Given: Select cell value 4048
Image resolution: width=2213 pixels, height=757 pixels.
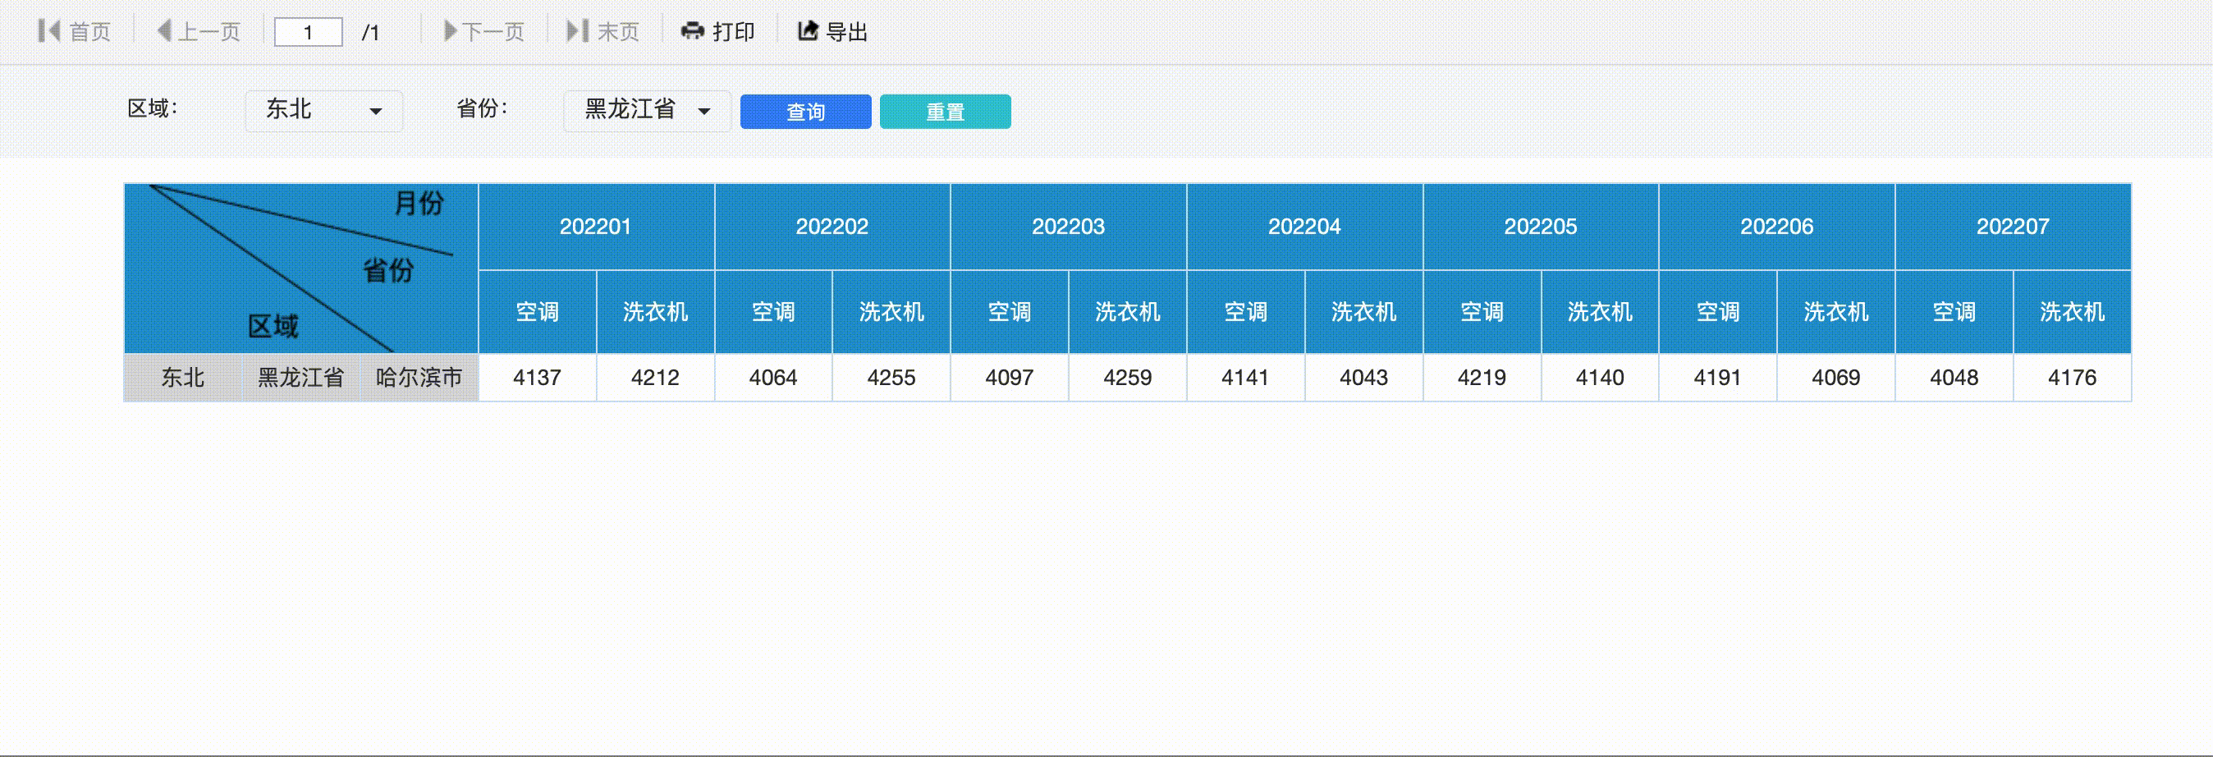Looking at the screenshot, I should [1954, 377].
